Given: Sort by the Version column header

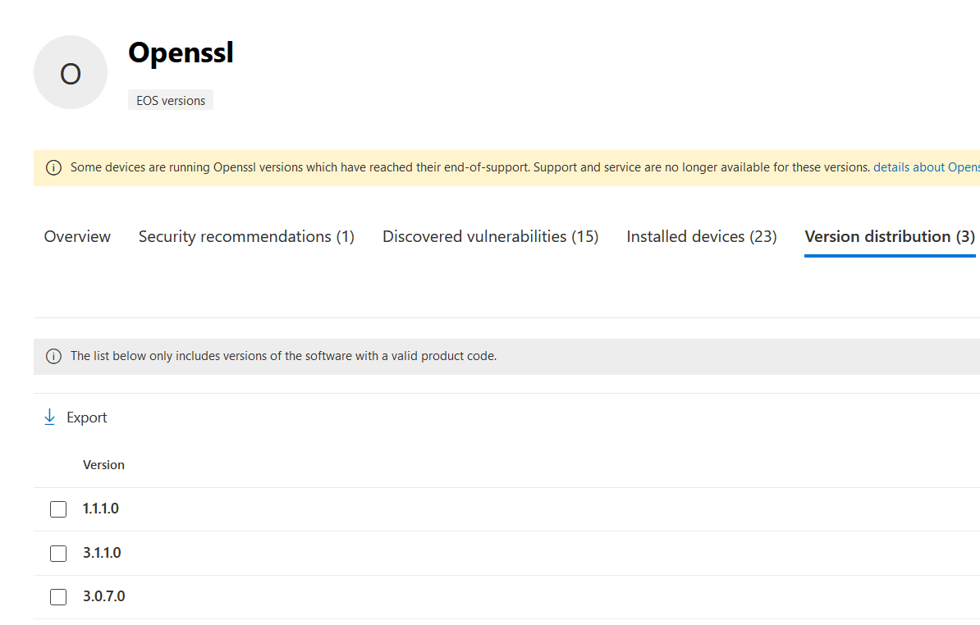Looking at the screenshot, I should [x=103, y=464].
